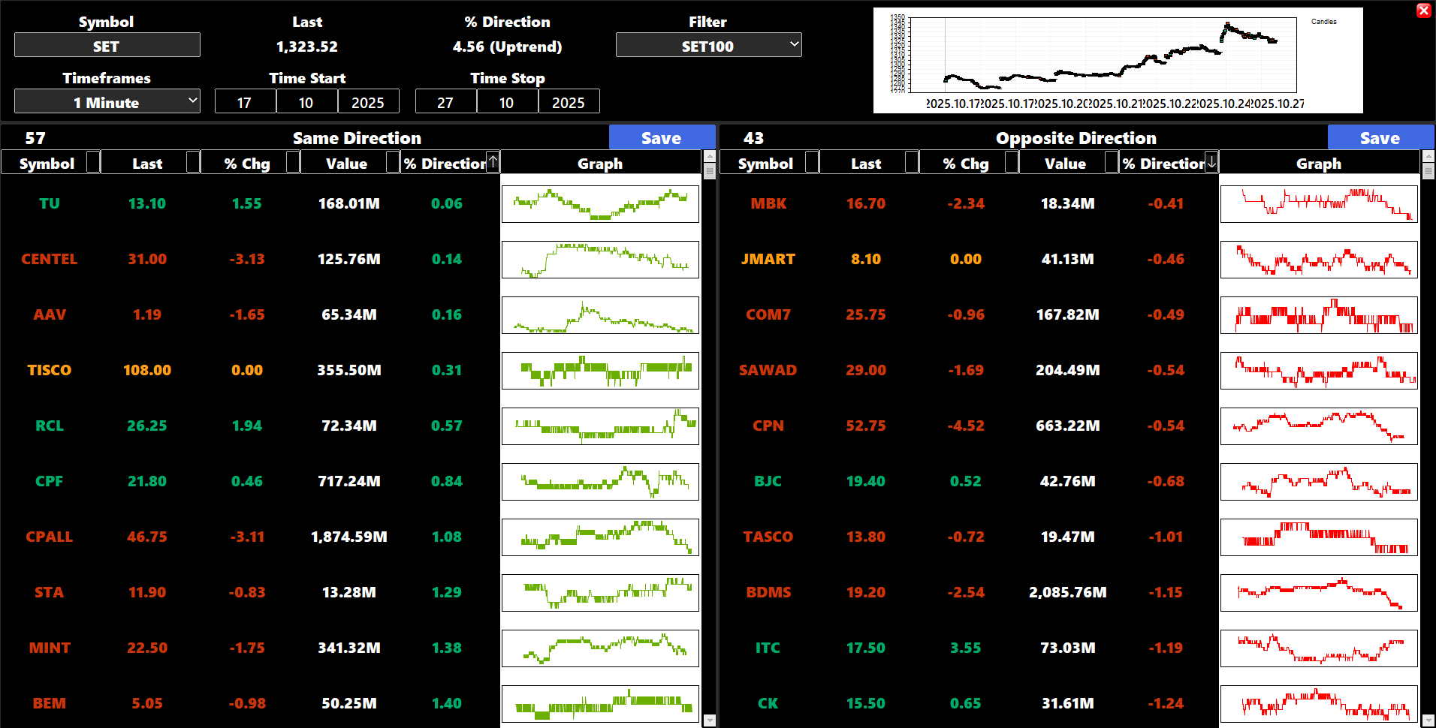This screenshot has width=1436, height=728.
Task: Sort Opposite Direction table by Last column
Action: tap(865, 164)
